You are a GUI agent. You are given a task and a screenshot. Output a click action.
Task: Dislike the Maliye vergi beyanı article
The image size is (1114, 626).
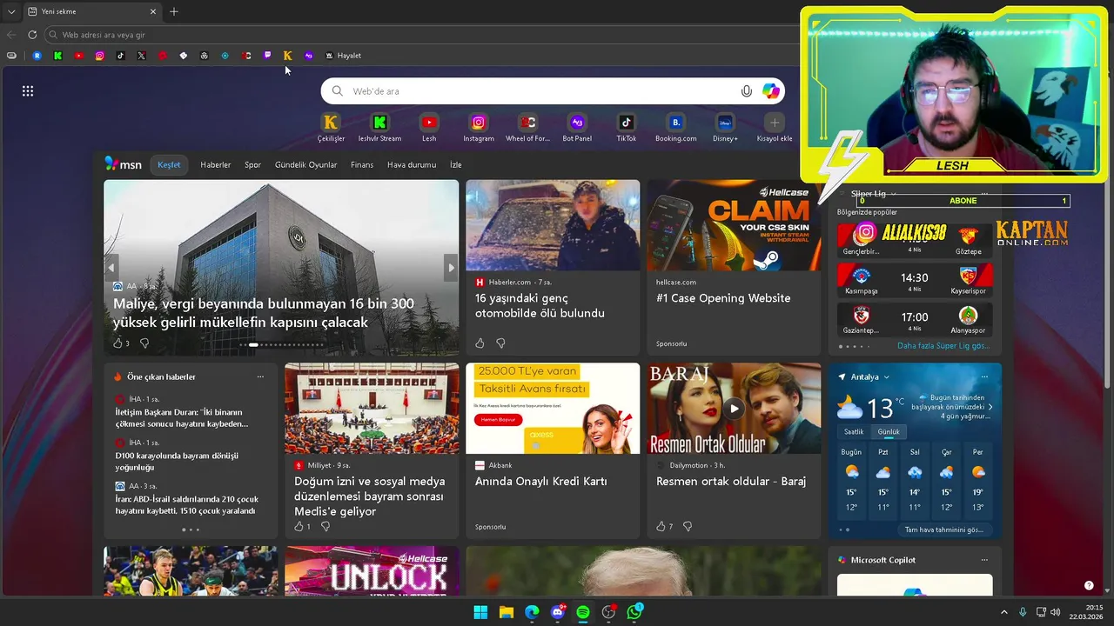click(x=144, y=343)
